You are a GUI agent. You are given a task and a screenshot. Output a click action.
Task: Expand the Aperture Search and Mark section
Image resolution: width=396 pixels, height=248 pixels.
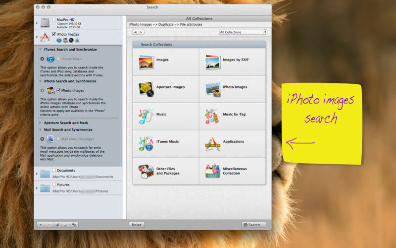(x=40, y=123)
